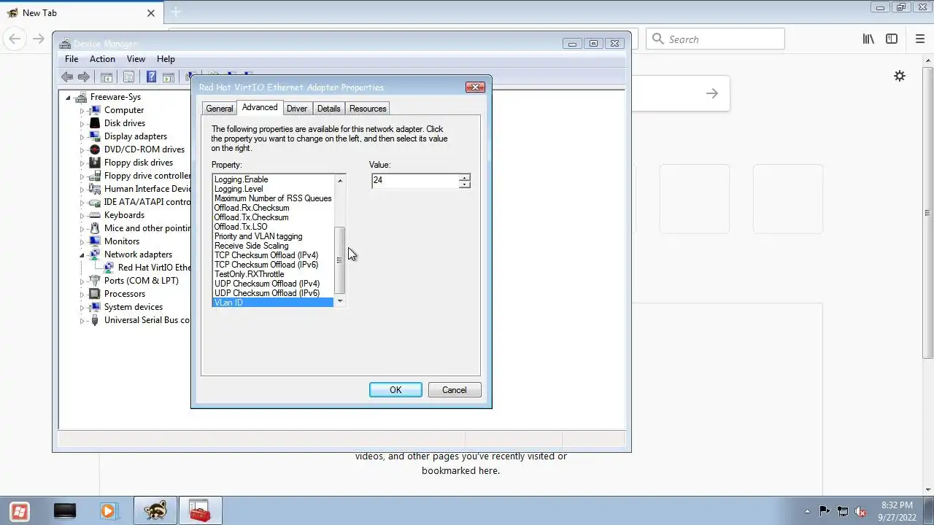Select Priority and VLAN tagging property
The image size is (934, 525).
pos(258,236)
